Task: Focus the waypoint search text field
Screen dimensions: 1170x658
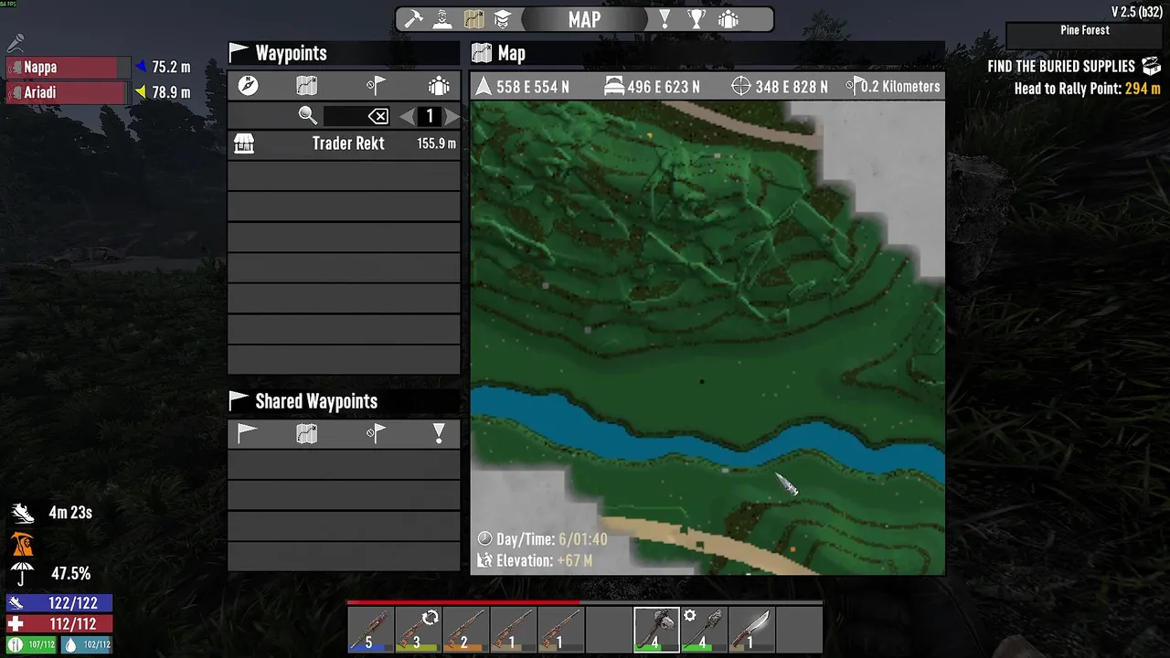Action: (x=346, y=116)
